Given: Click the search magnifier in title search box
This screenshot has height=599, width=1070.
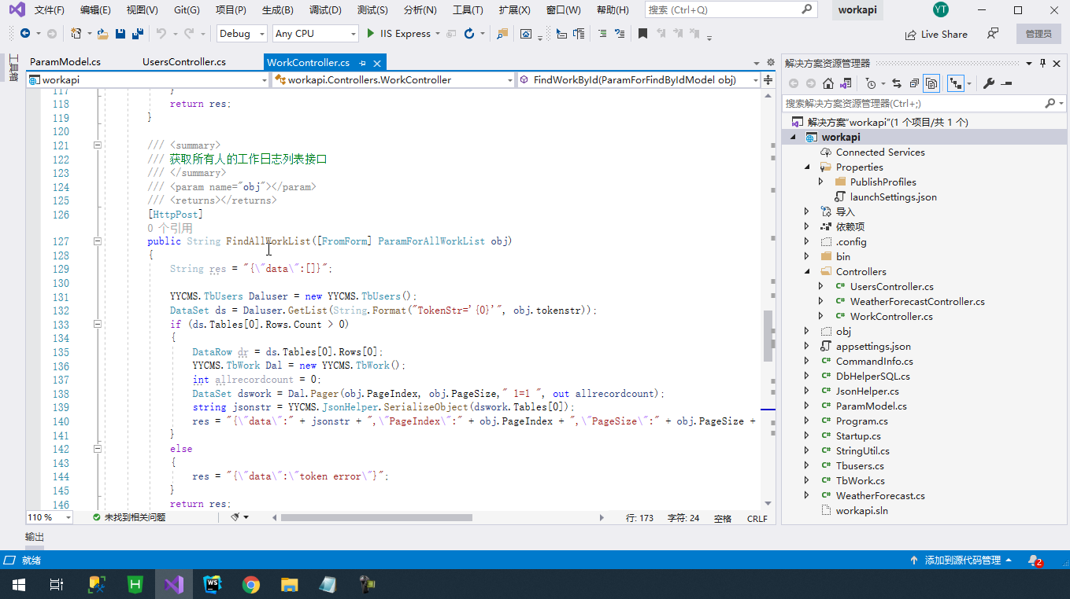Looking at the screenshot, I should point(807,9).
